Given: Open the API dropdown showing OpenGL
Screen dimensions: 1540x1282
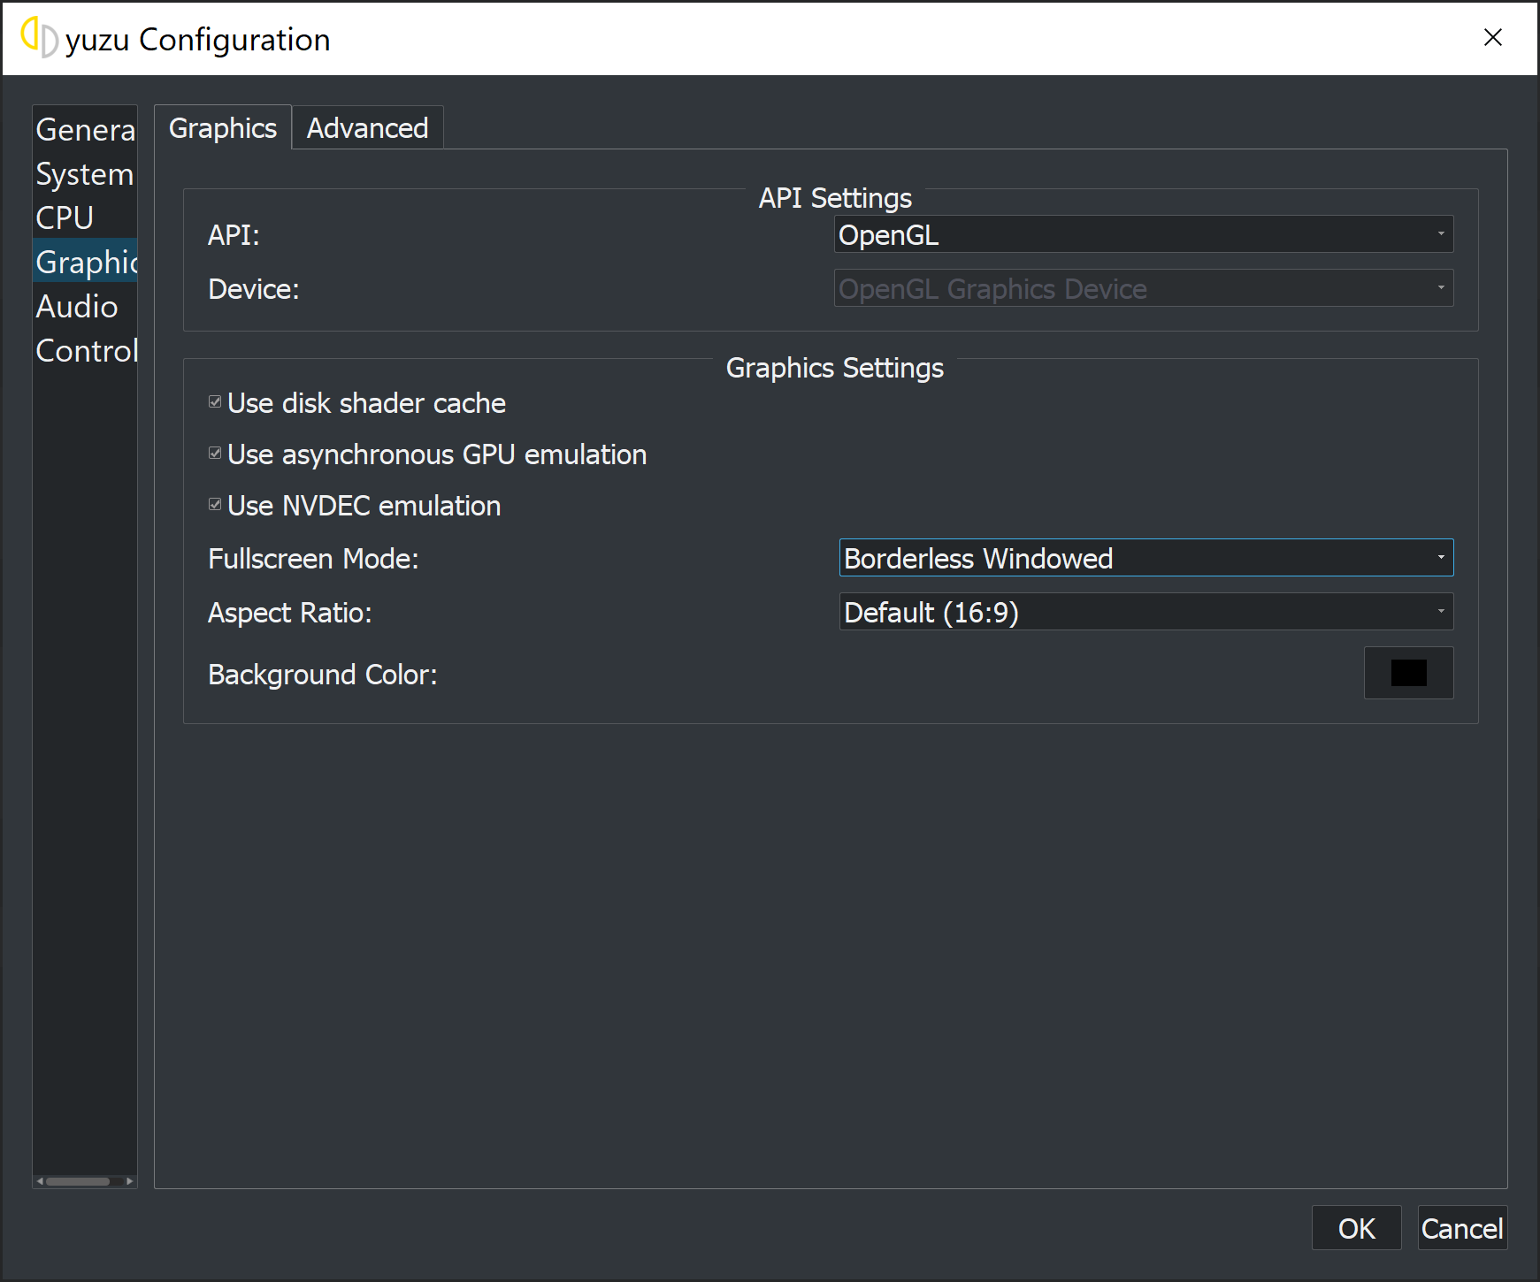Looking at the screenshot, I should tap(1144, 234).
